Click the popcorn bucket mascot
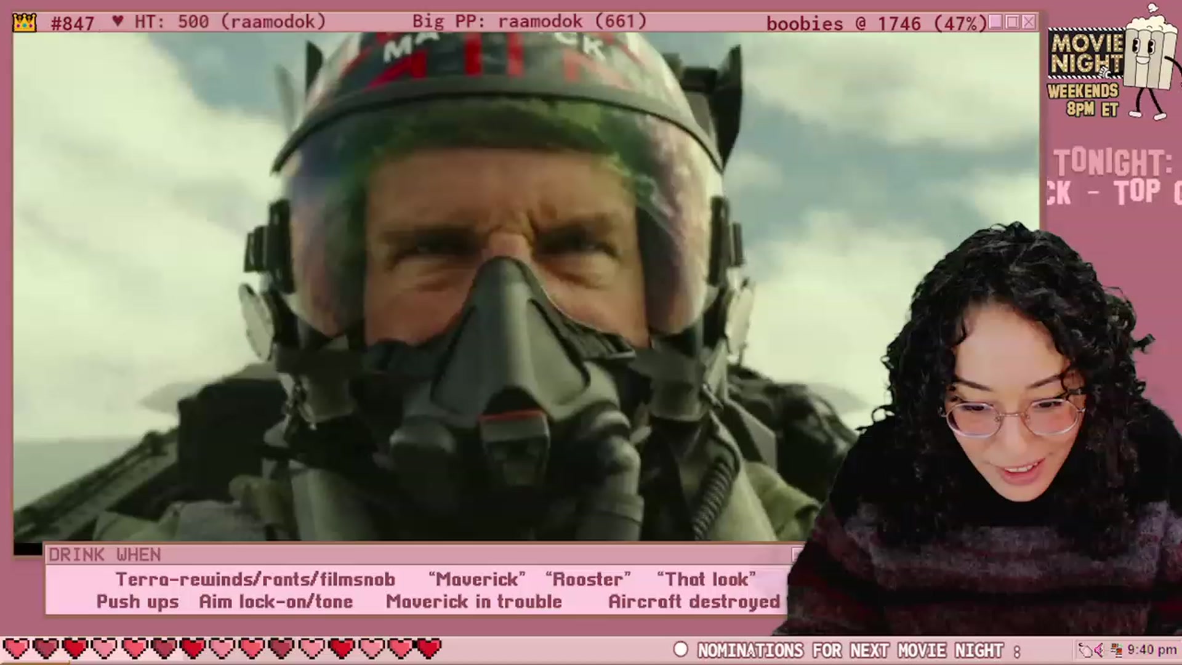The image size is (1182, 665). 1148,62
